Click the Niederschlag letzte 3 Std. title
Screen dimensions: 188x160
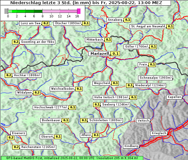(86, 3)
